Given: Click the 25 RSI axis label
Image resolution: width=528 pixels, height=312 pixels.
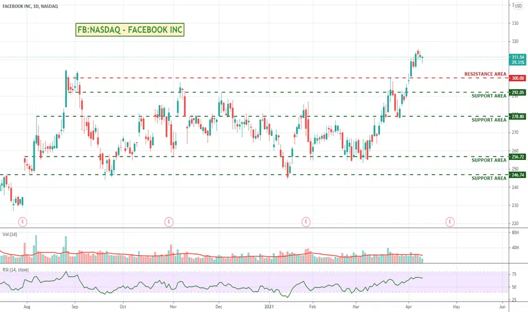Looking at the screenshot, I should (514, 300).
